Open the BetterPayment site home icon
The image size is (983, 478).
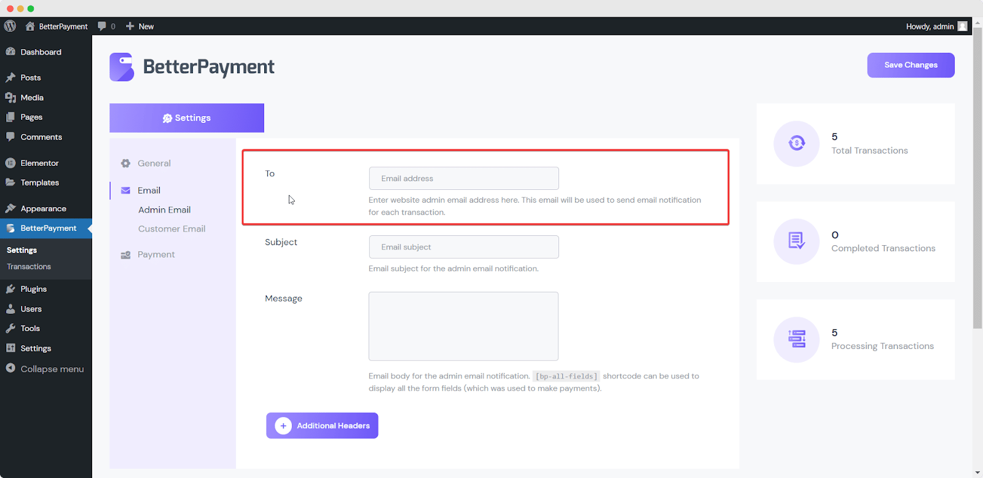(x=29, y=26)
